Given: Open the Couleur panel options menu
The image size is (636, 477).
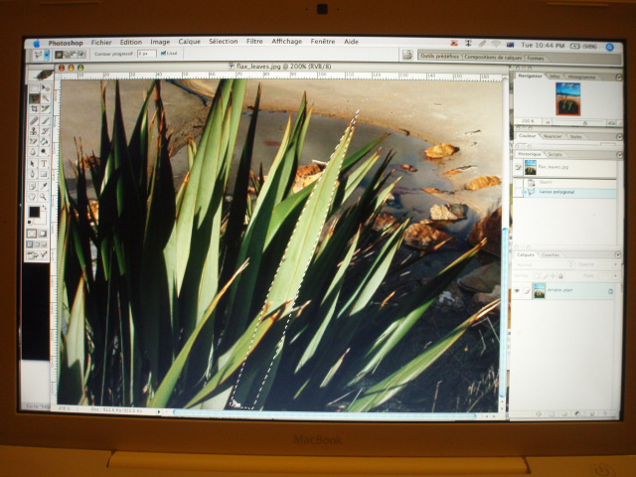Looking at the screenshot, I should pyautogui.click(x=619, y=137).
